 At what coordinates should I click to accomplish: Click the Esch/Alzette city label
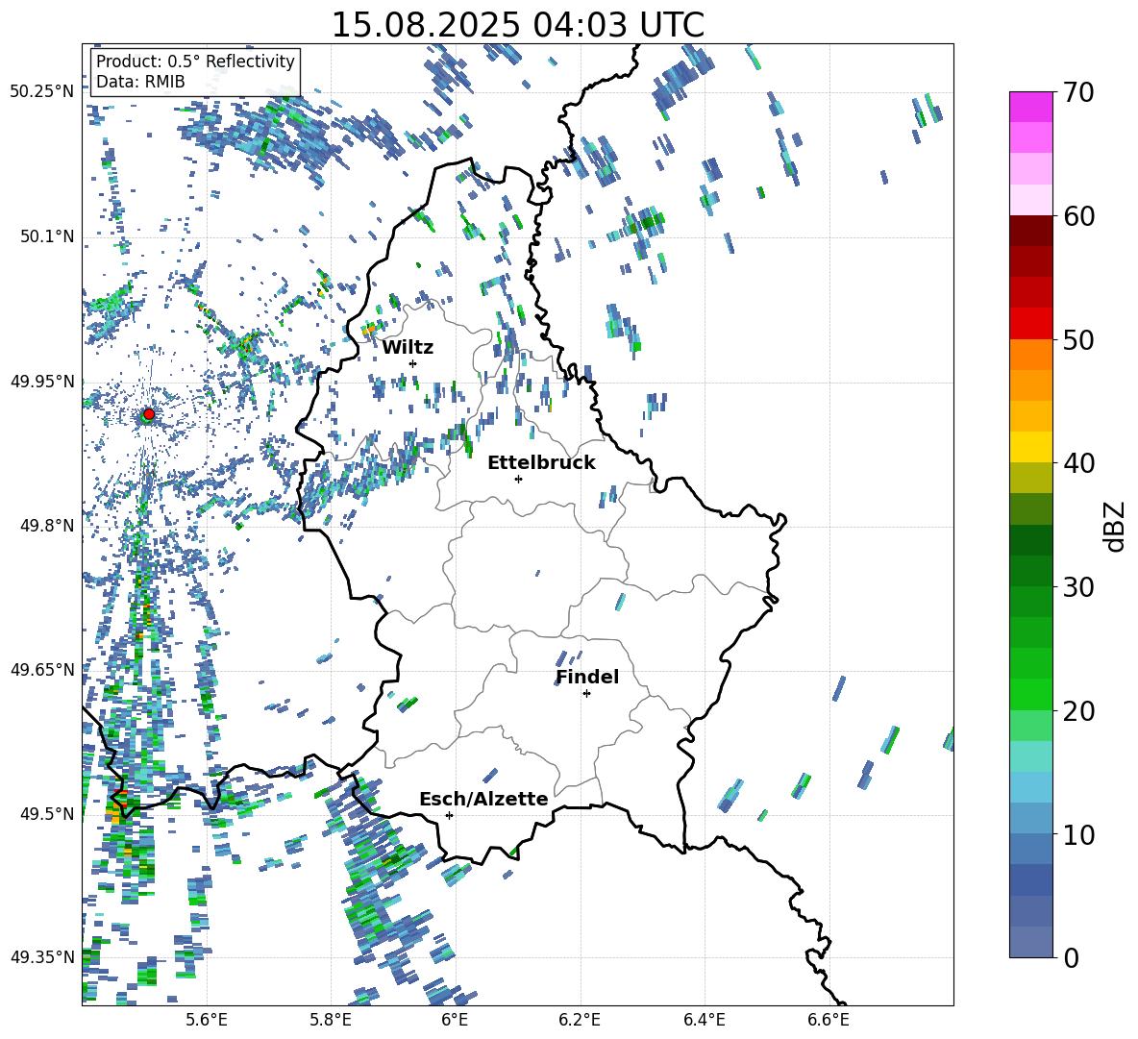[483, 799]
